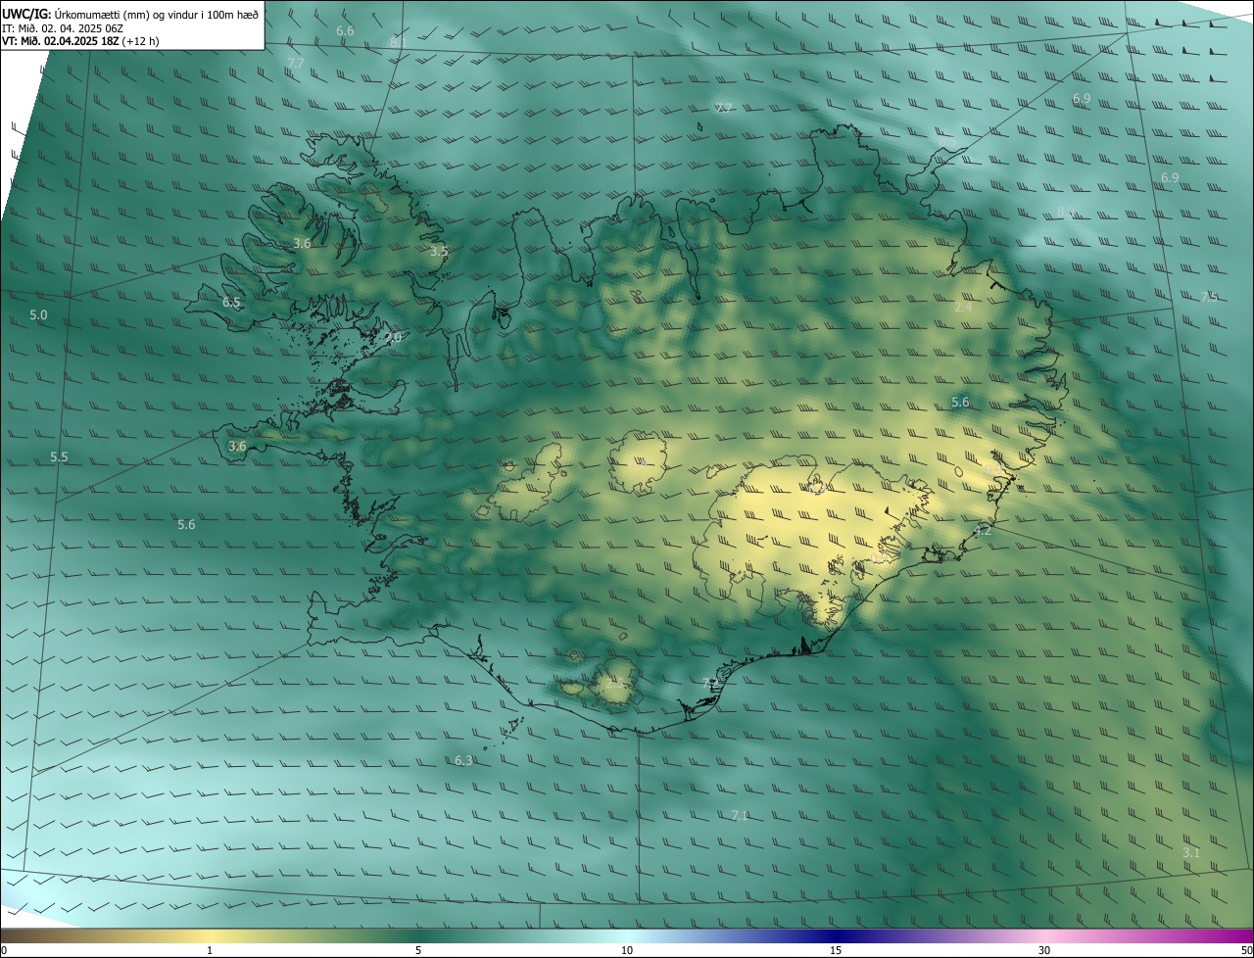Click the 5.6 label over the western sea
Viewport: 1254px width, 958px height.
click(x=186, y=525)
